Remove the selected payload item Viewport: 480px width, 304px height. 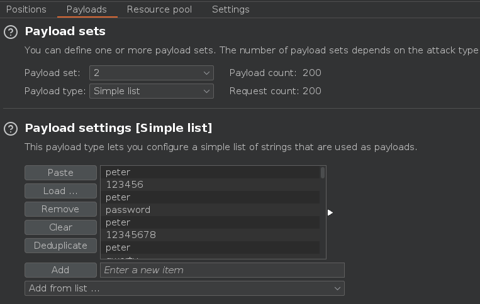(x=60, y=209)
